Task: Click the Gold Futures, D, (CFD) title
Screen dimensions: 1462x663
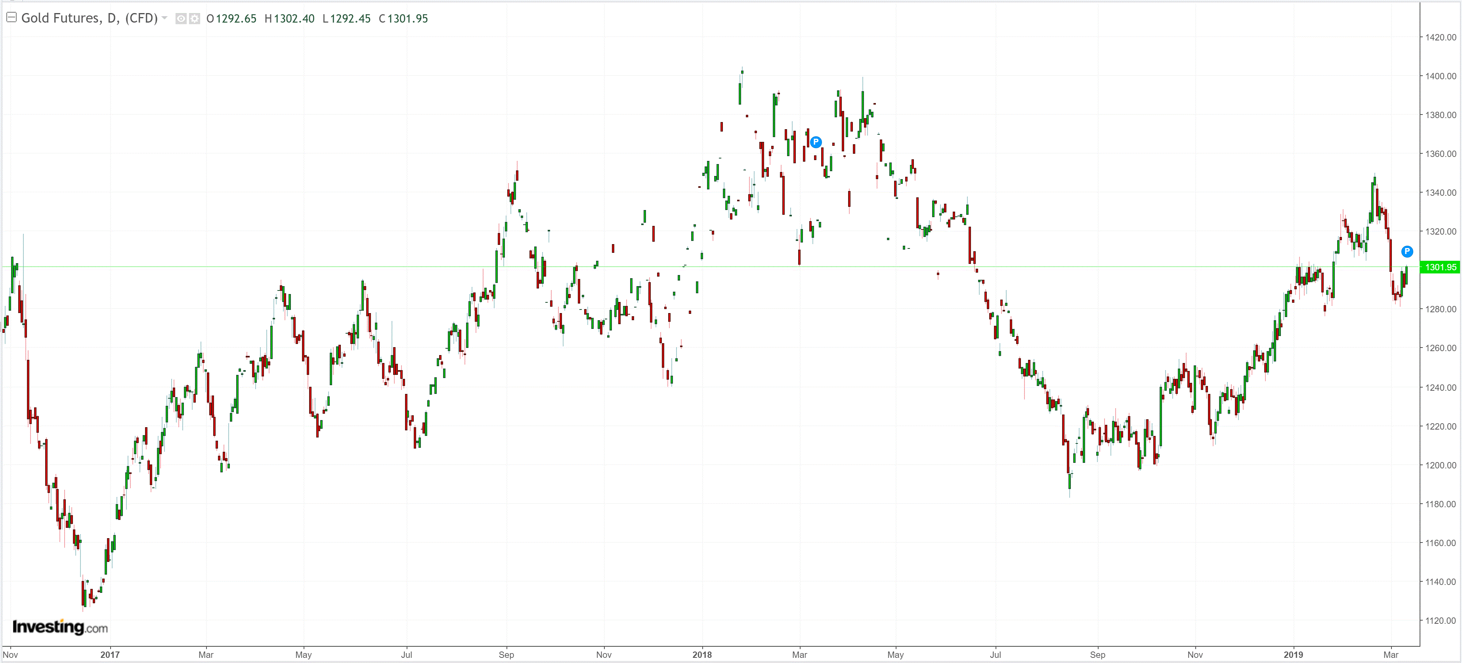Action: [x=89, y=18]
